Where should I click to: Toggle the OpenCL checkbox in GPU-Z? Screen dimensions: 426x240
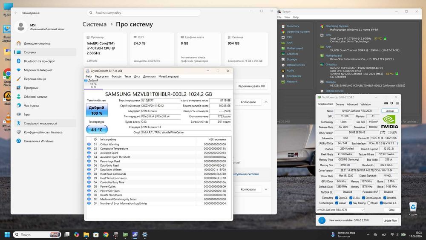337,198
